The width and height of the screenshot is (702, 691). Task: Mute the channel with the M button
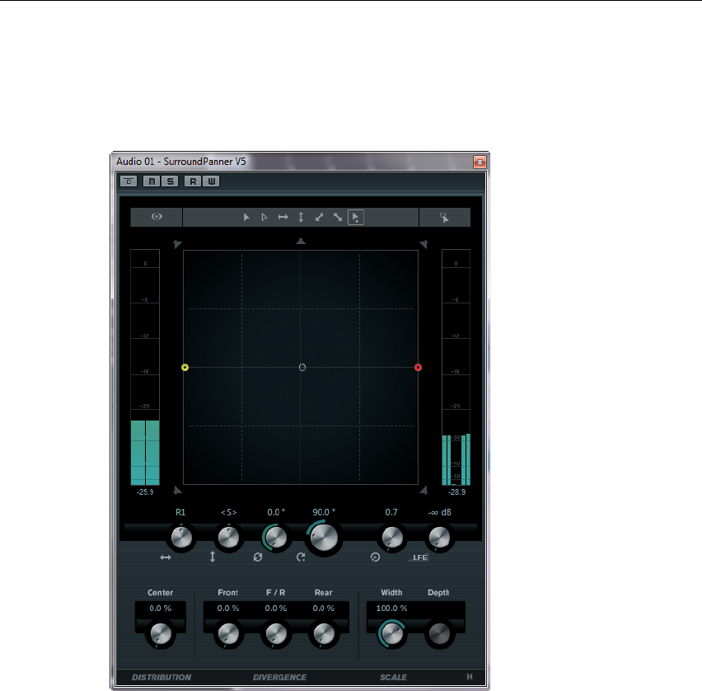[152, 181]
